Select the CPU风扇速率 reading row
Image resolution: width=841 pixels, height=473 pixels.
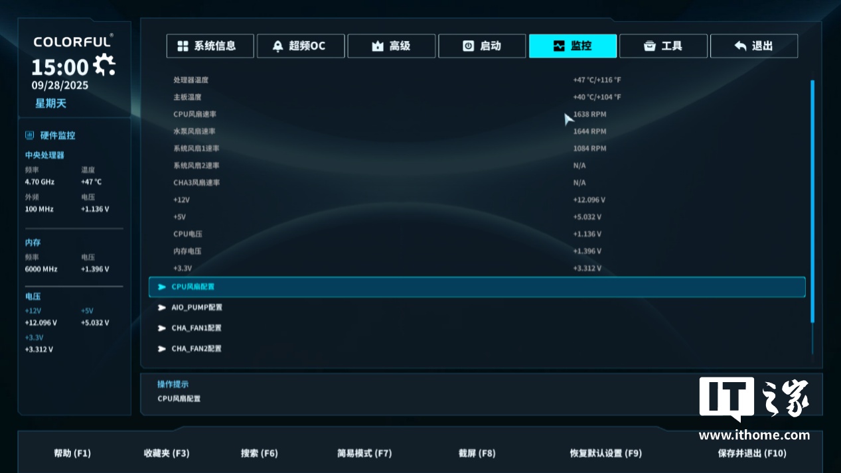pos(477,114)
